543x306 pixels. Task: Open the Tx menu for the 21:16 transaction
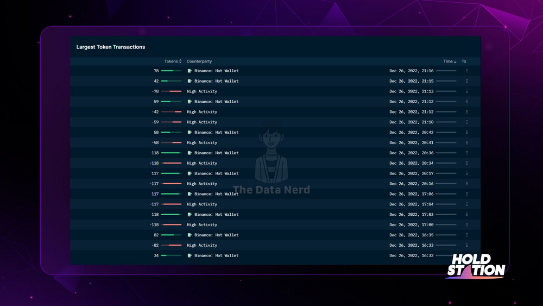(x=467, y=71)
